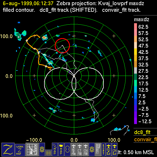Click the second range-ring icon beside BNDRY
157x157 pixels.
(x=92, y=149)
